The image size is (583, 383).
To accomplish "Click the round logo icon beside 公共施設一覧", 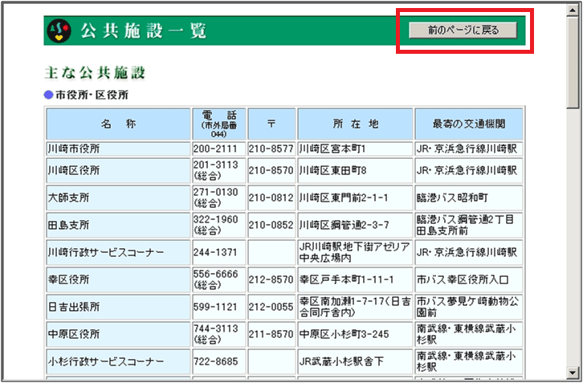I will tap(59, 31).
